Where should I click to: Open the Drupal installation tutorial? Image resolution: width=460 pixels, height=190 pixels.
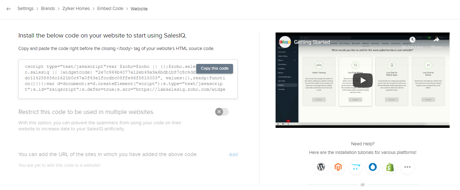[373, 167]
